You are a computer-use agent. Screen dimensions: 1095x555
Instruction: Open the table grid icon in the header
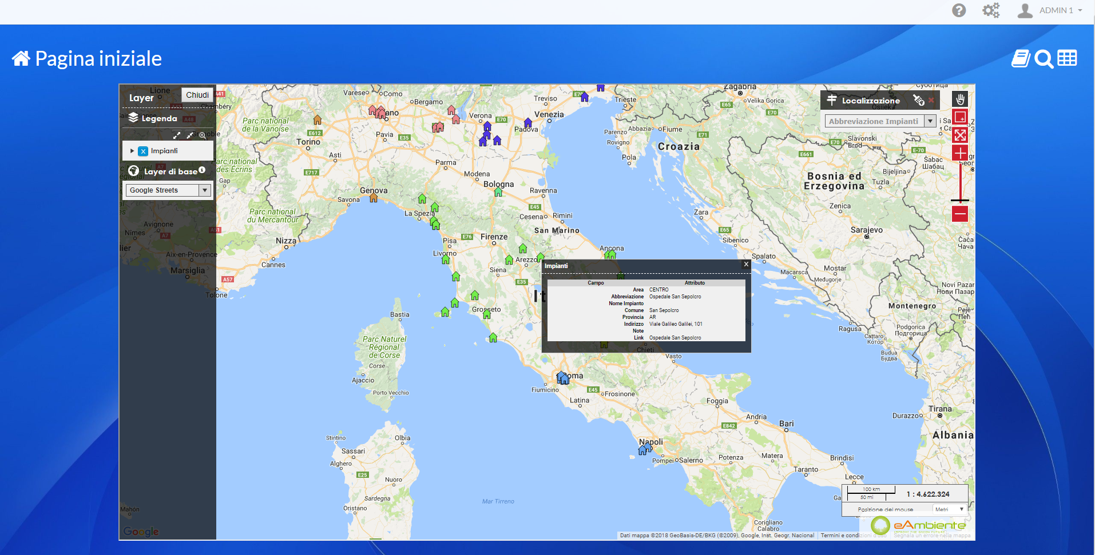[1067, 58]
